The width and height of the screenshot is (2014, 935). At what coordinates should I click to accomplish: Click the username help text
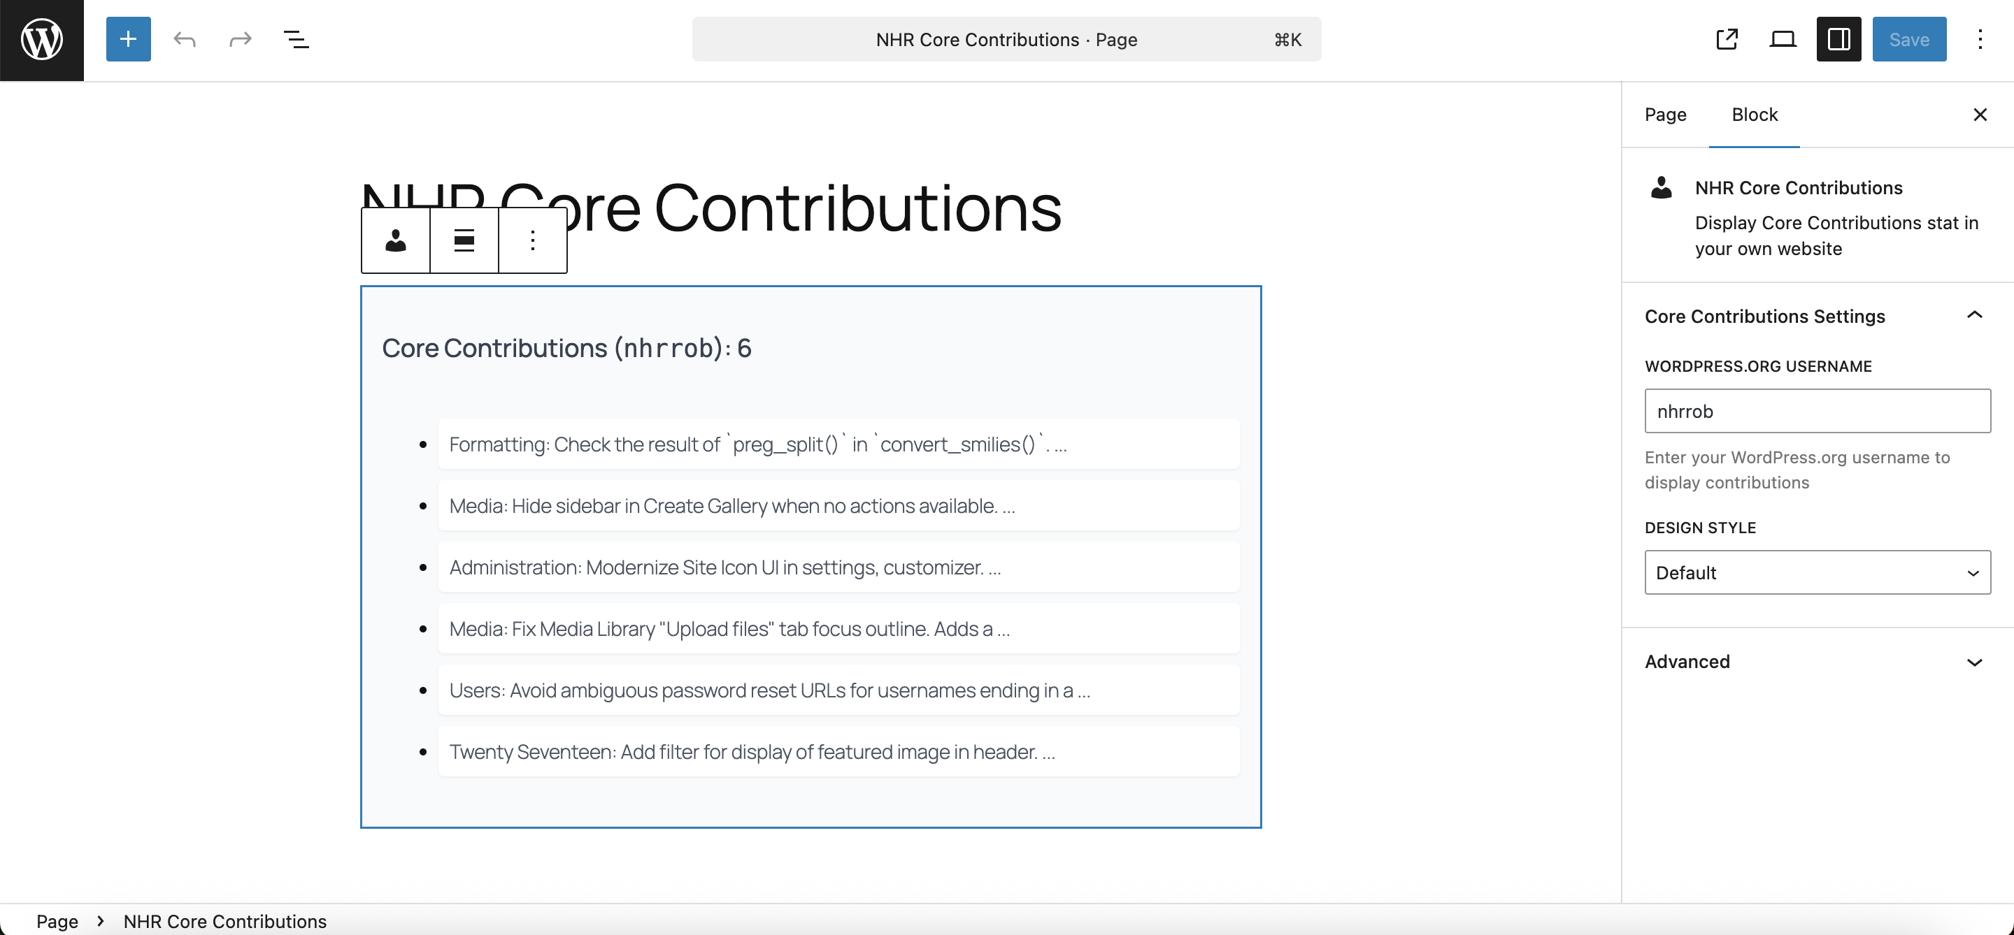(x=1797, y=470)
